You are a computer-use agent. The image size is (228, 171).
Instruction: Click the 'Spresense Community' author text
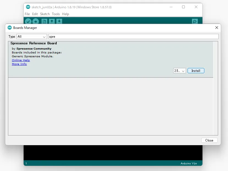(34, 49)
